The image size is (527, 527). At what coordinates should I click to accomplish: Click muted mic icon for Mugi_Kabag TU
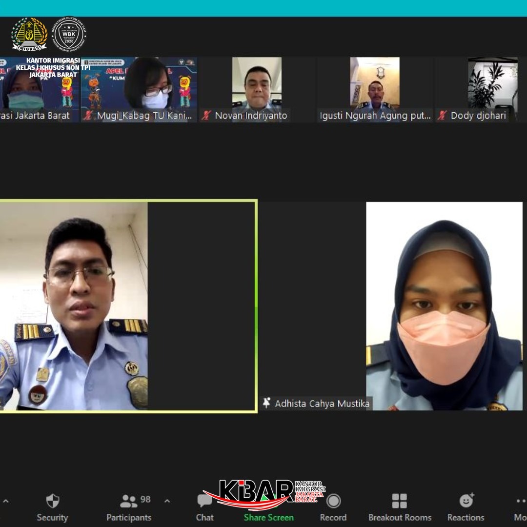click(x=88, y=115)
